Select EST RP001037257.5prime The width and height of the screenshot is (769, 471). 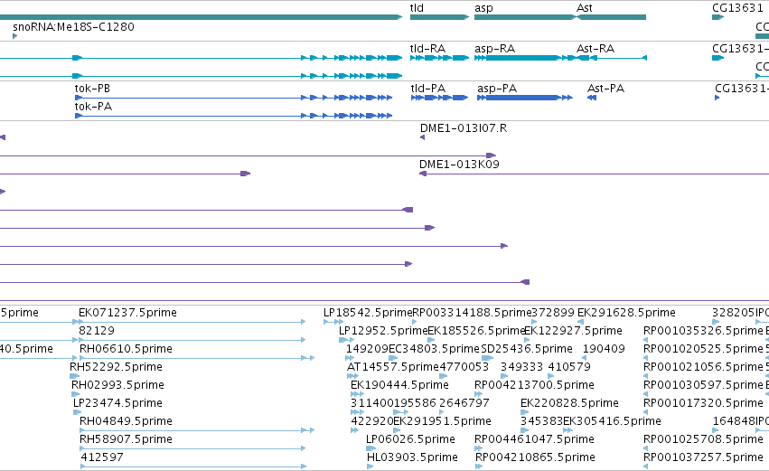tap(703, 457)
